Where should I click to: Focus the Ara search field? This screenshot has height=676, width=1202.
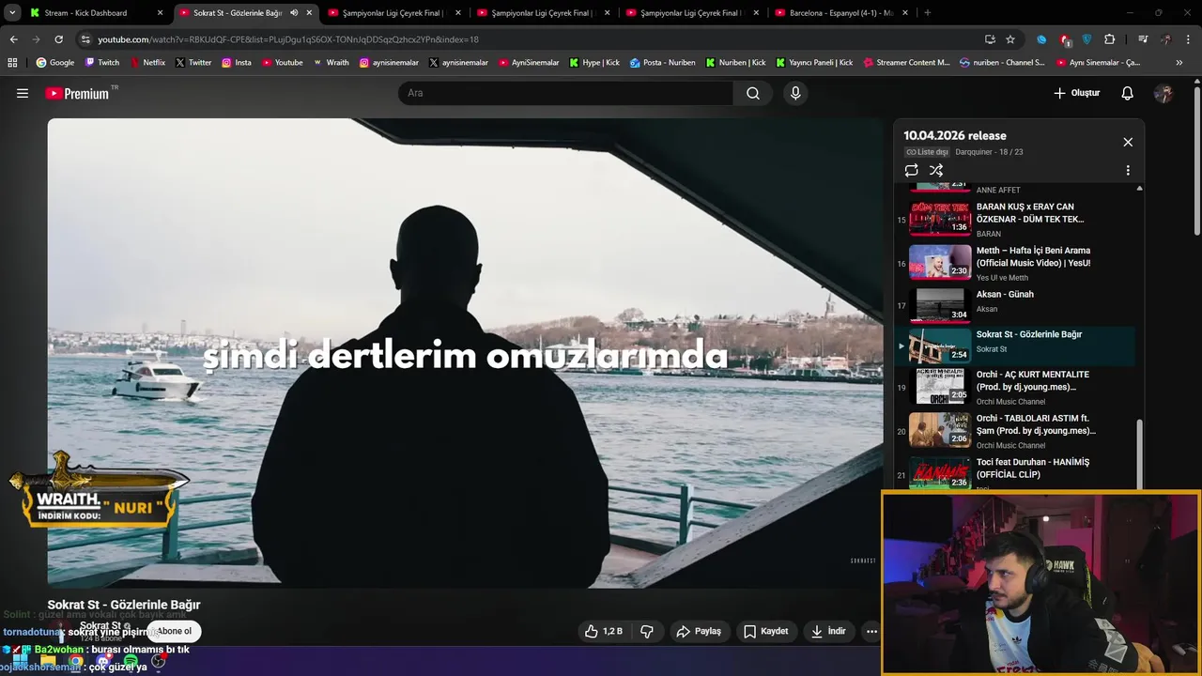click(565, 93)
